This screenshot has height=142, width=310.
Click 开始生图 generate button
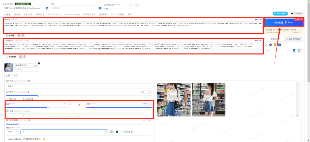[284, 23]
